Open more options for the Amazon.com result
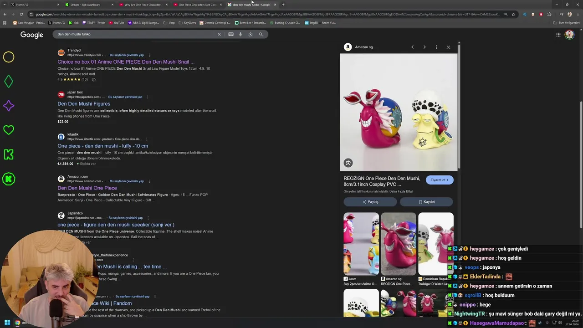 149,181
